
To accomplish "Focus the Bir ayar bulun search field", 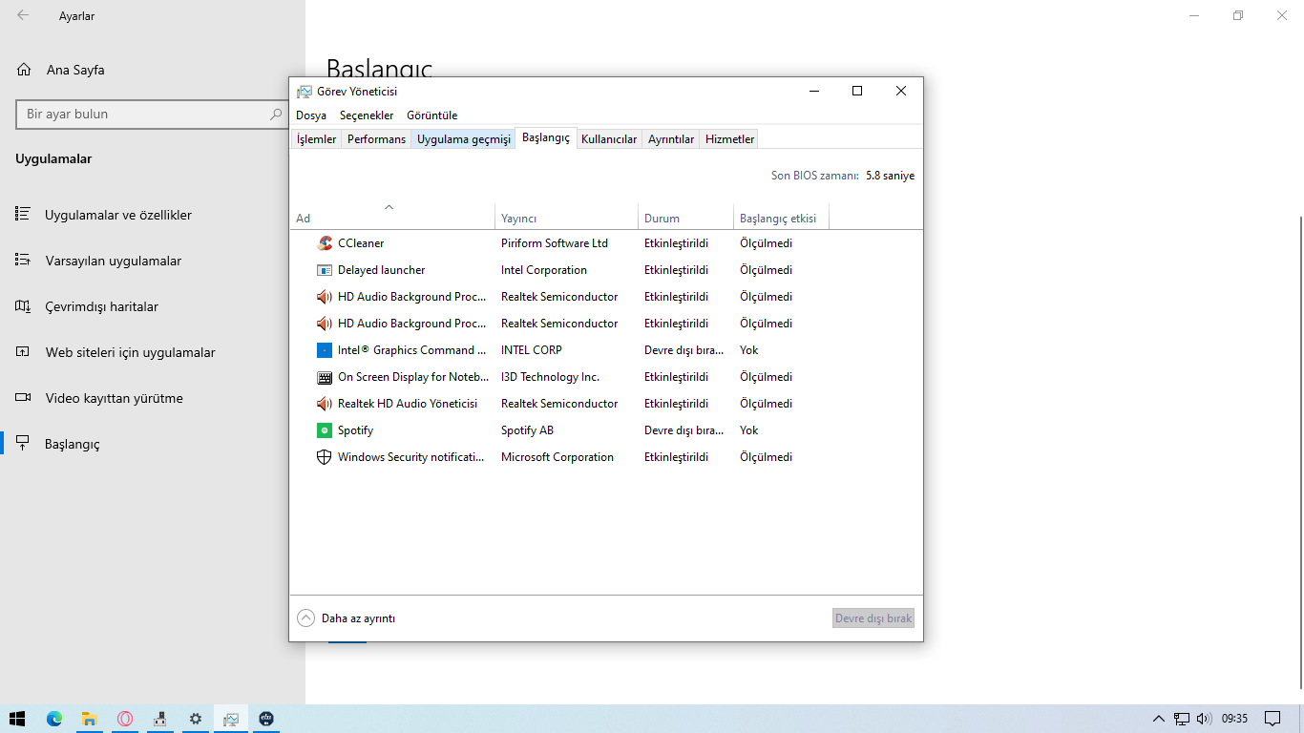I will 152,115.
